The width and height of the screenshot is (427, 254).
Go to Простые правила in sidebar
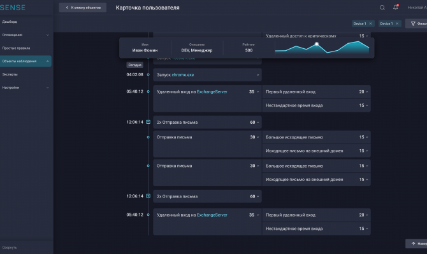click(x=16, y=48)
